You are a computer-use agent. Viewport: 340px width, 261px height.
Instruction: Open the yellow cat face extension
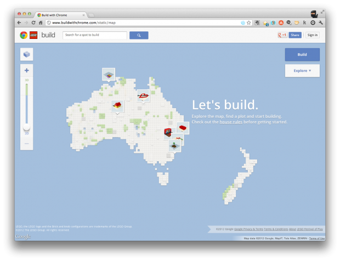click(297, 22)
